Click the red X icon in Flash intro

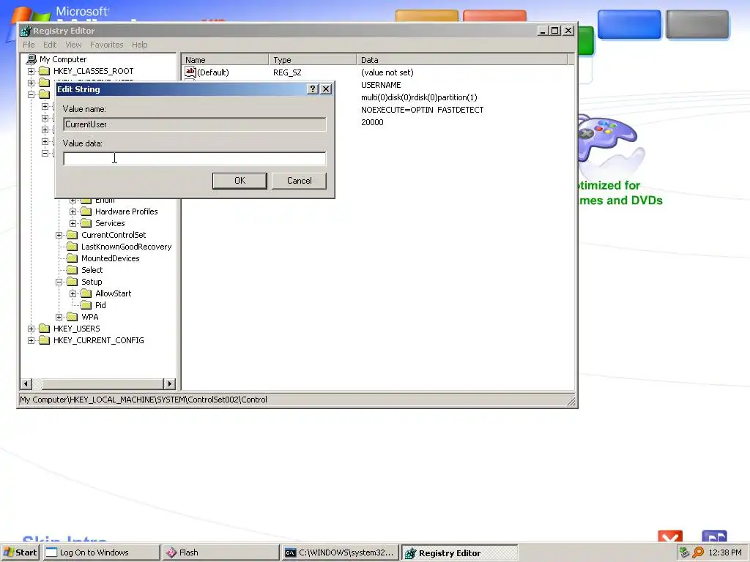670,536
